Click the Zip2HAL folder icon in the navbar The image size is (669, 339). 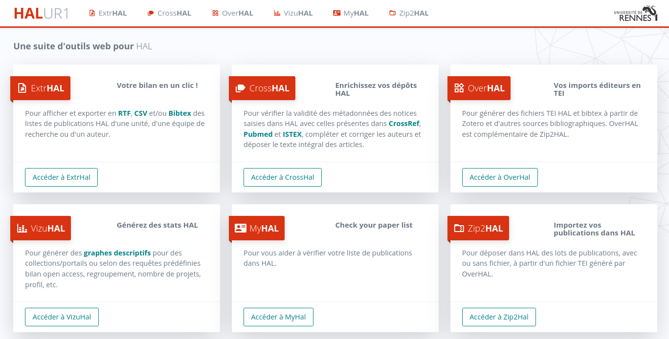pyautogui.click(x=392, y=13)
